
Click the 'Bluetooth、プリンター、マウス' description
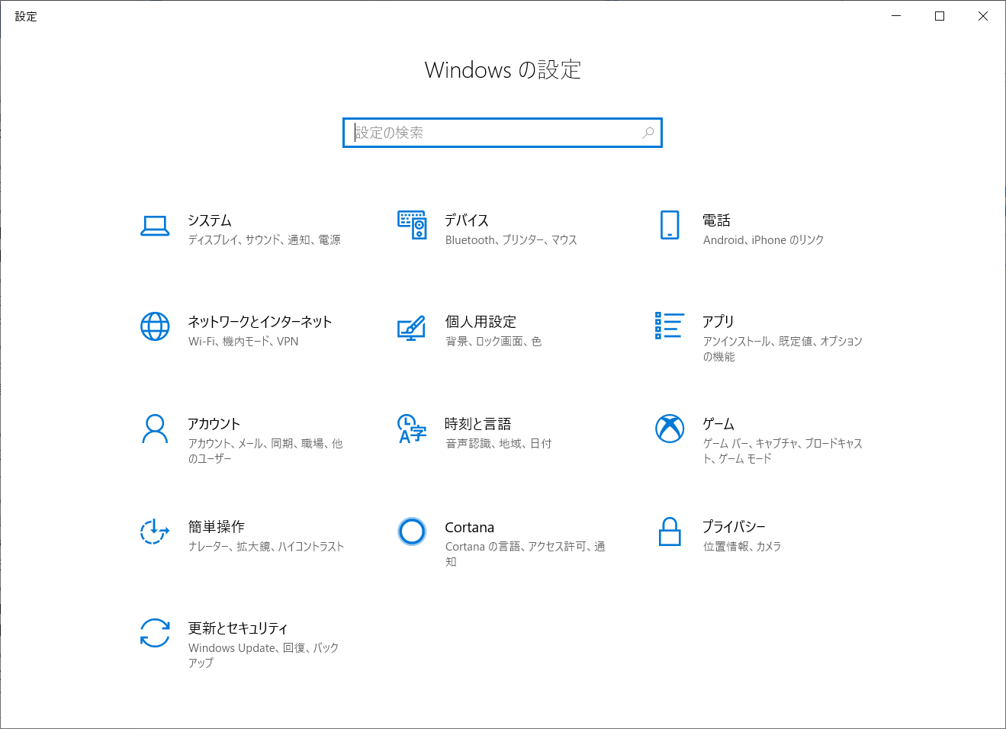click(x=511, y=240)
